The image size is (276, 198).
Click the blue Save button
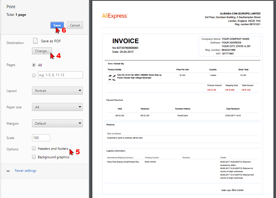[x=57, y=25]
